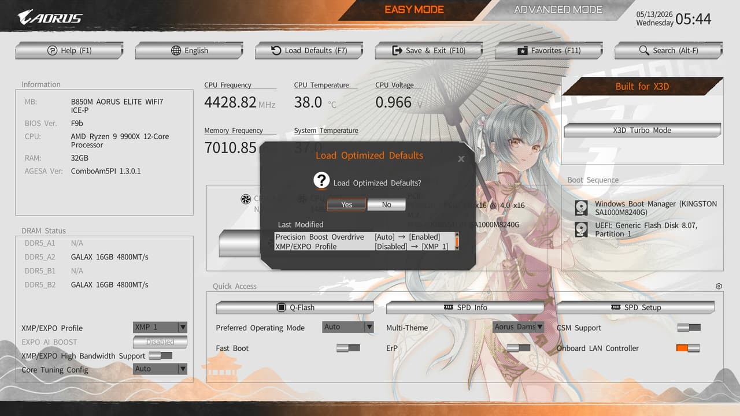Viewport: 740px width, 416px height.
Task: Click the Last Modified list scrollbar
Action: pos(456,241)
